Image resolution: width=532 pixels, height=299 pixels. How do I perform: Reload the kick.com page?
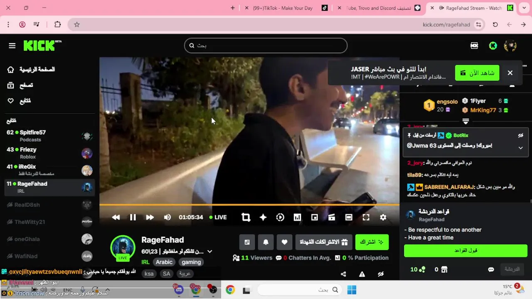point(495,25)
